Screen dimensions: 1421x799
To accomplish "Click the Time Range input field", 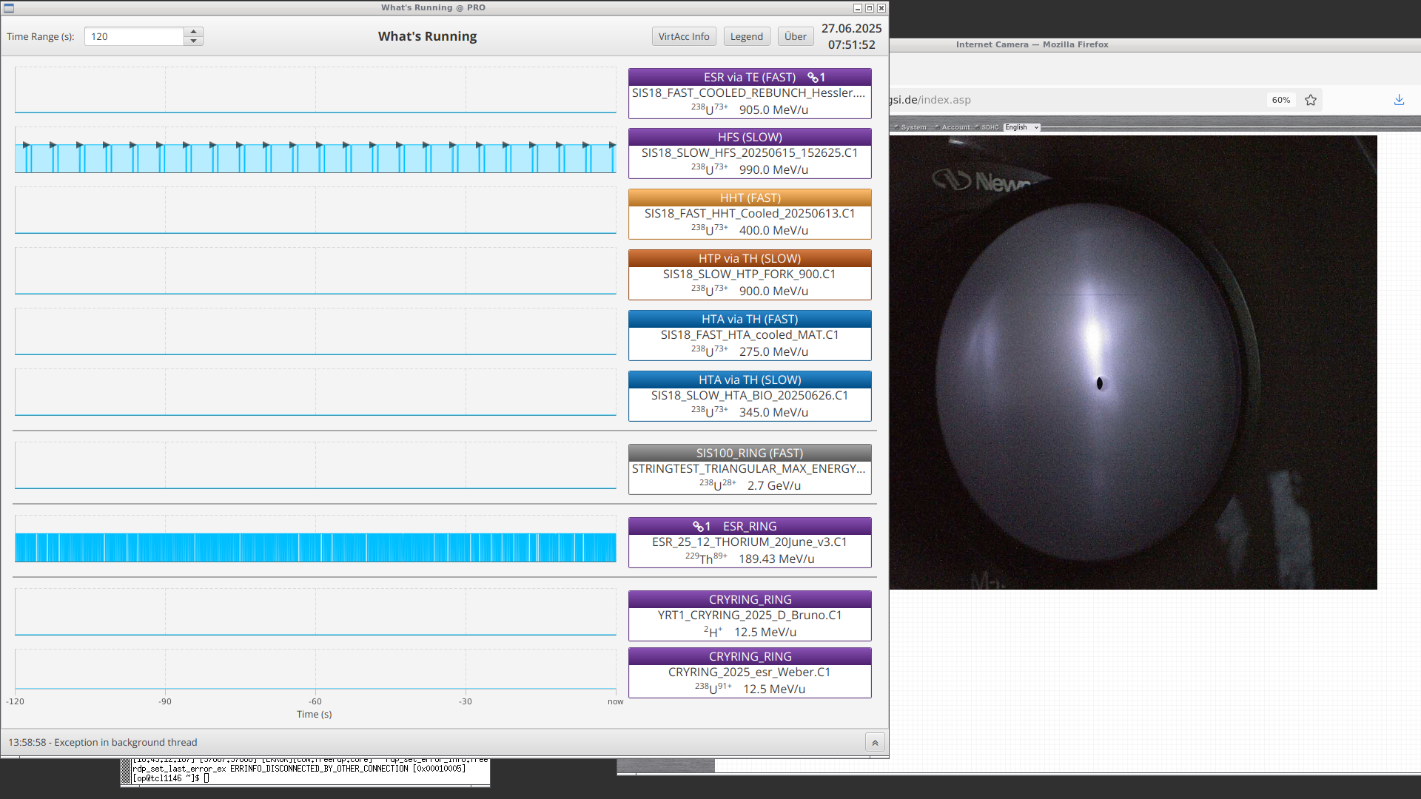I will [x=134, y=36].
